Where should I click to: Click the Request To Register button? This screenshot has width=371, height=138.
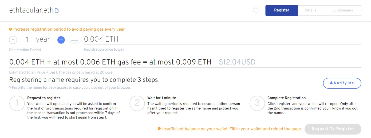coord(333,129)
